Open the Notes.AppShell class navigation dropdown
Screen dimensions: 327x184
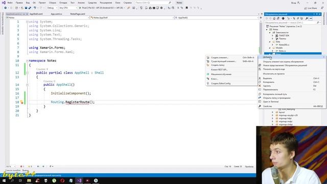pyautogui.click(x=132, y=18)
